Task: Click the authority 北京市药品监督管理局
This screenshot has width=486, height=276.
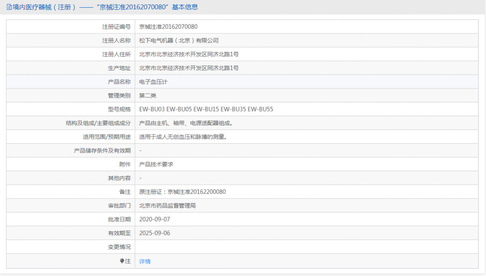Action: coord(168,206)
